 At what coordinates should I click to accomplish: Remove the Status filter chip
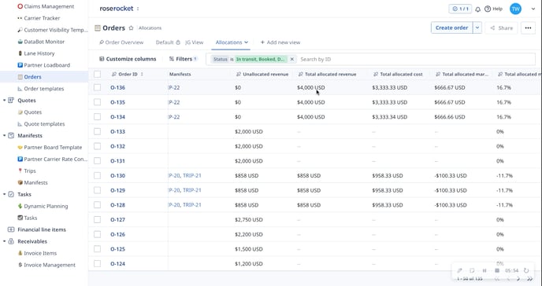click(x=291, y=59)
